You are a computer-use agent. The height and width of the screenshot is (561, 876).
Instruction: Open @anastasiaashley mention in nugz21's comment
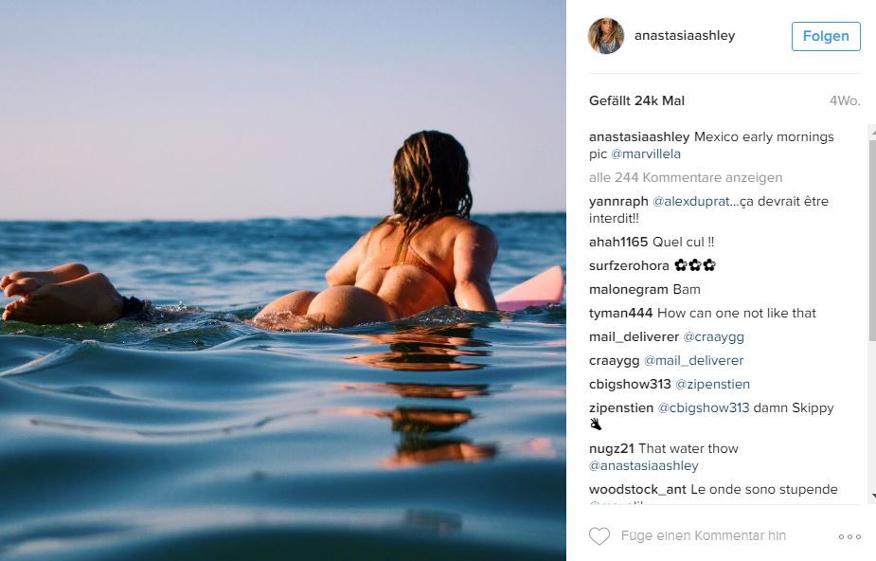pos(644,465)
